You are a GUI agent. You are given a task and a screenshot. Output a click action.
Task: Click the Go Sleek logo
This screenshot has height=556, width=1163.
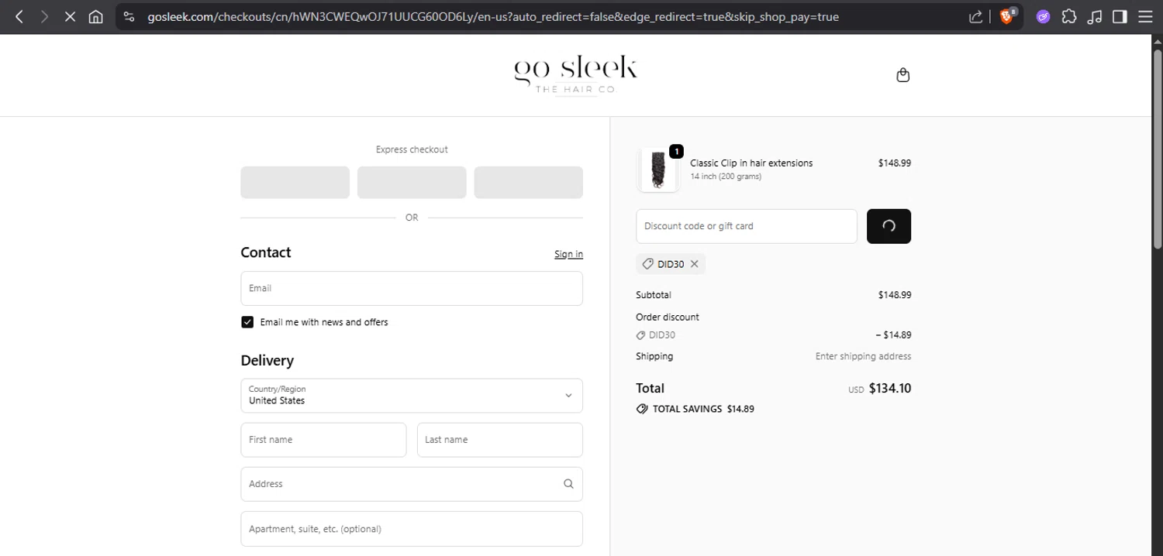pos(575,75)
